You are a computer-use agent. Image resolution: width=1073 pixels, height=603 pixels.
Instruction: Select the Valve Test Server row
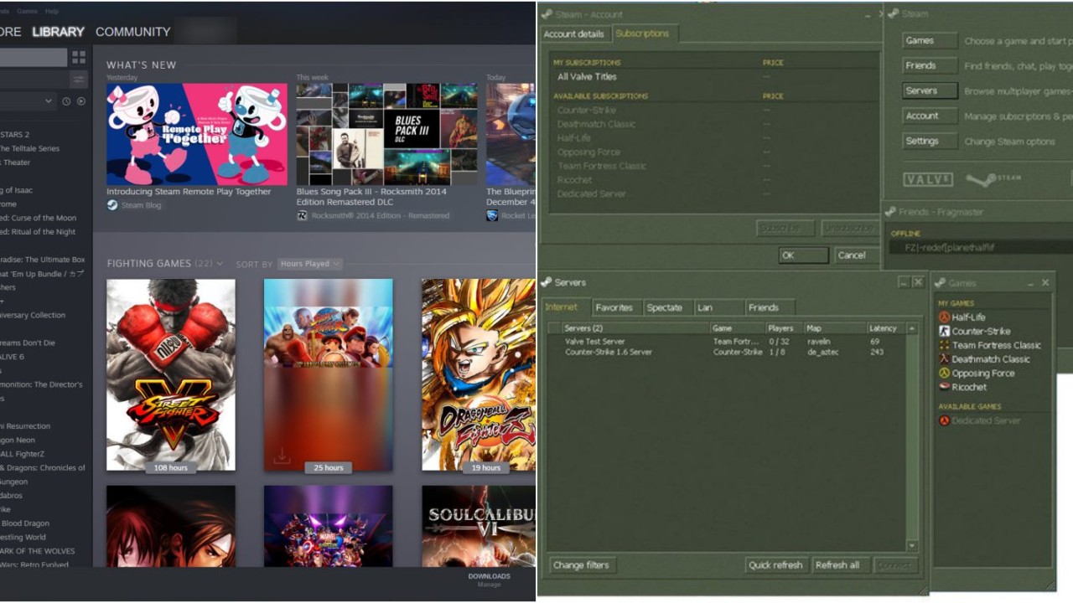tap(595, 342)
